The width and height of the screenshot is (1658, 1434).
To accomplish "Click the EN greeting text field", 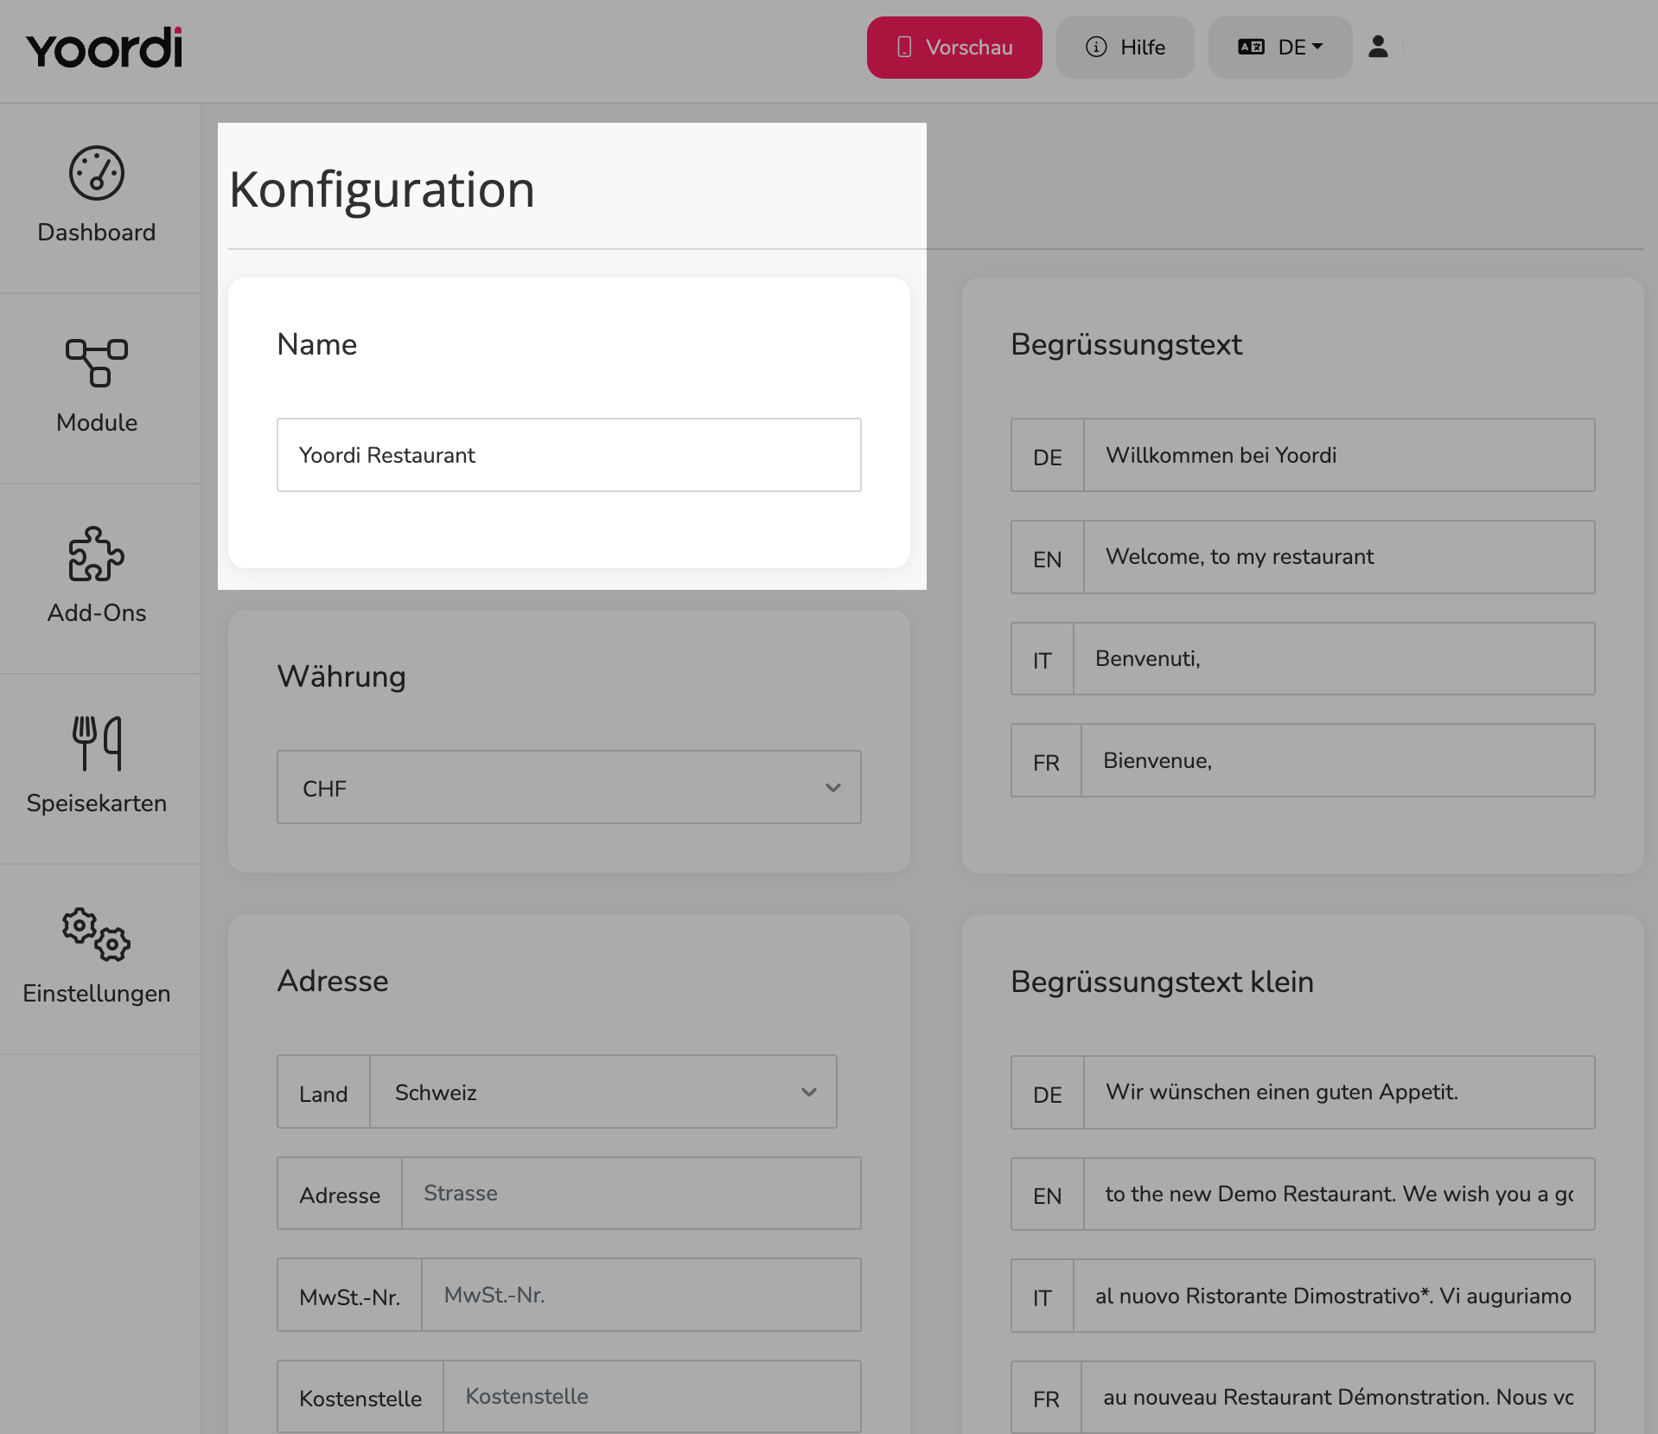I will tap(1339, 557).
